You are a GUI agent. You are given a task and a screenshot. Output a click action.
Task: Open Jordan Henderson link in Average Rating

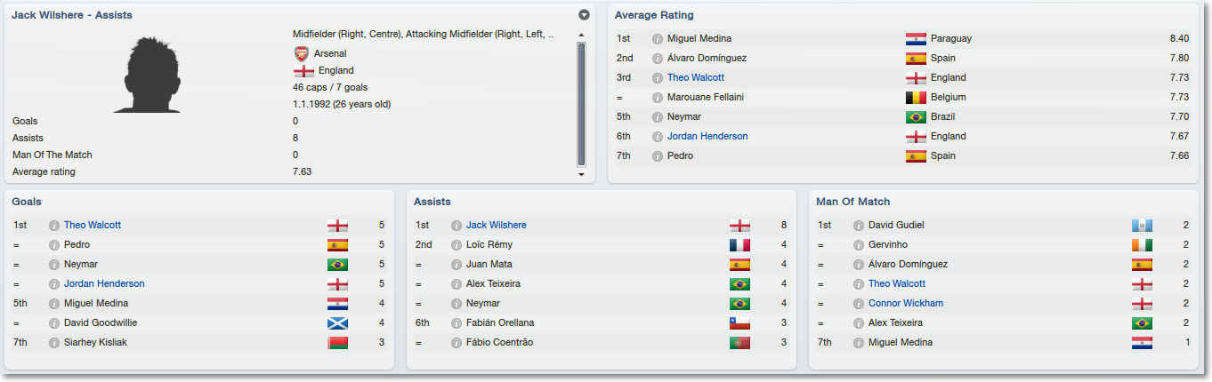coord(707,137)
